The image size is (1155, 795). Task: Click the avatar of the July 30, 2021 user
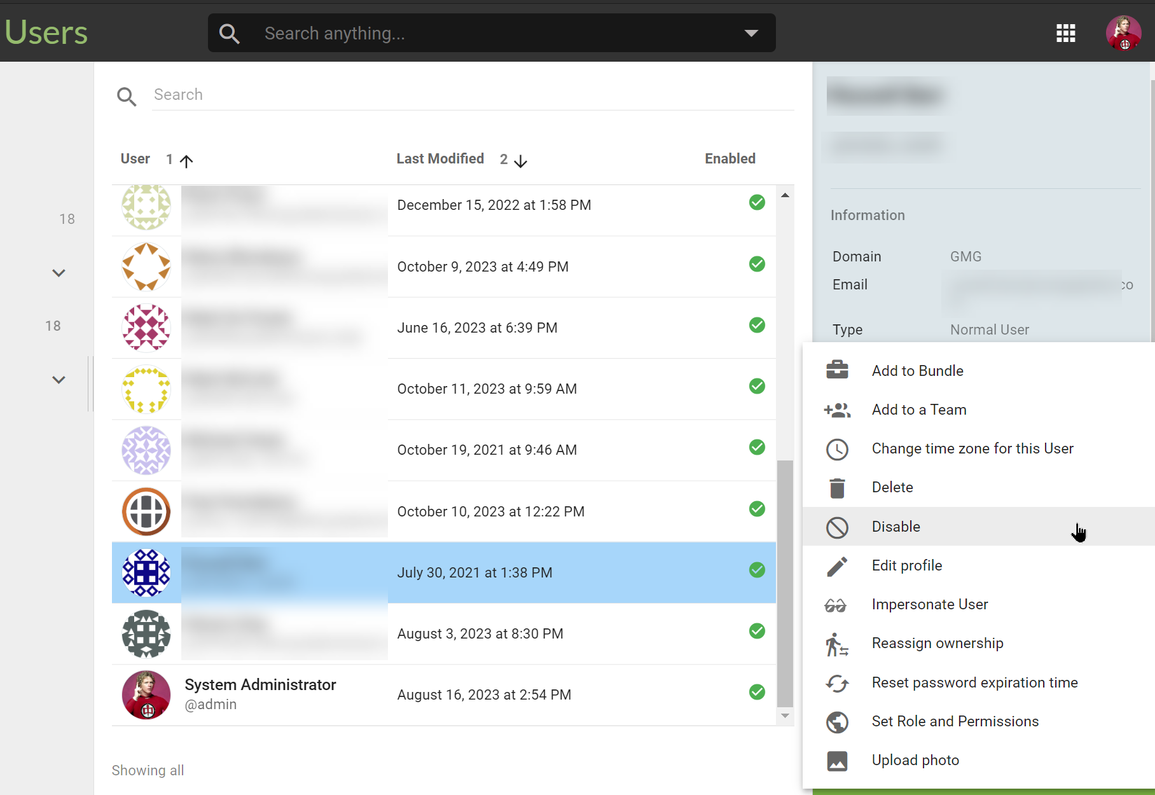pos(146,572)
